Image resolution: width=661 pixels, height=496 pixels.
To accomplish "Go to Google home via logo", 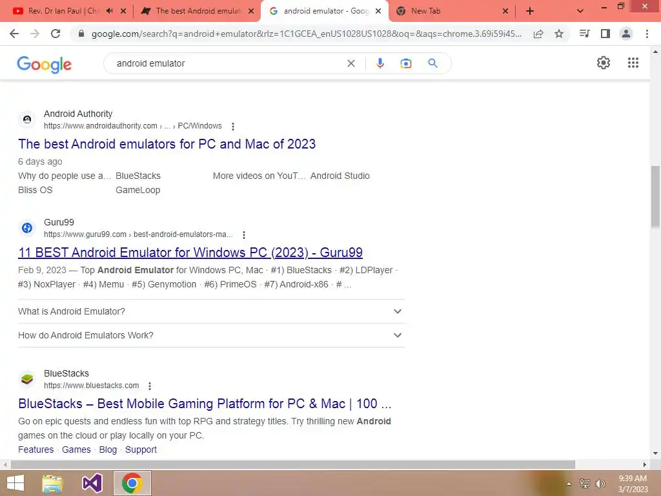I will (x=45, y=64).
